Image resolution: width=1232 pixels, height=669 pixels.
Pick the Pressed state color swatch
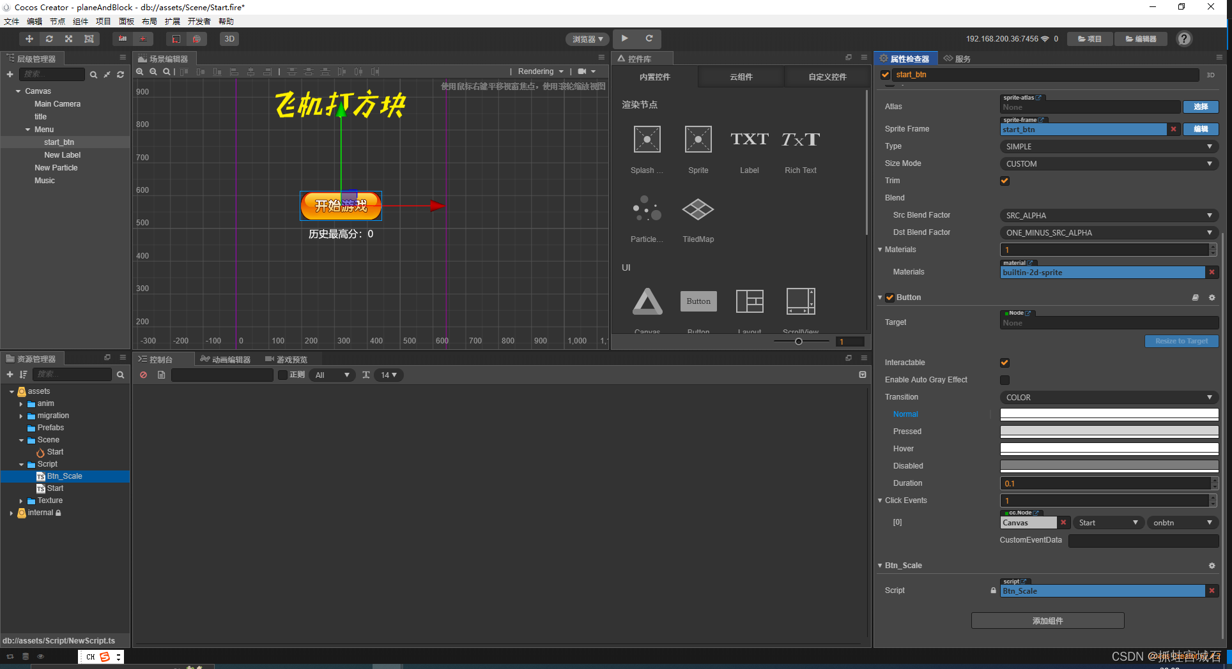[x=1109, y=432]
